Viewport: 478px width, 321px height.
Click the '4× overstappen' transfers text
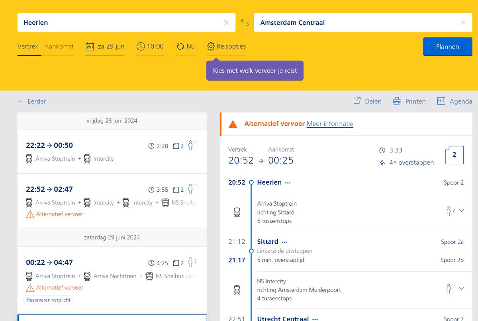pyautogui.click(x=411, y=162)
